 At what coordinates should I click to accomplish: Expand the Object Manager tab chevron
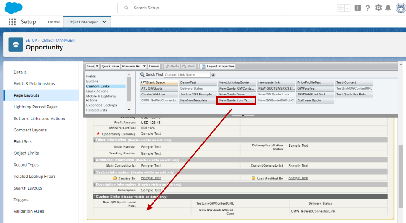point(104,22)
